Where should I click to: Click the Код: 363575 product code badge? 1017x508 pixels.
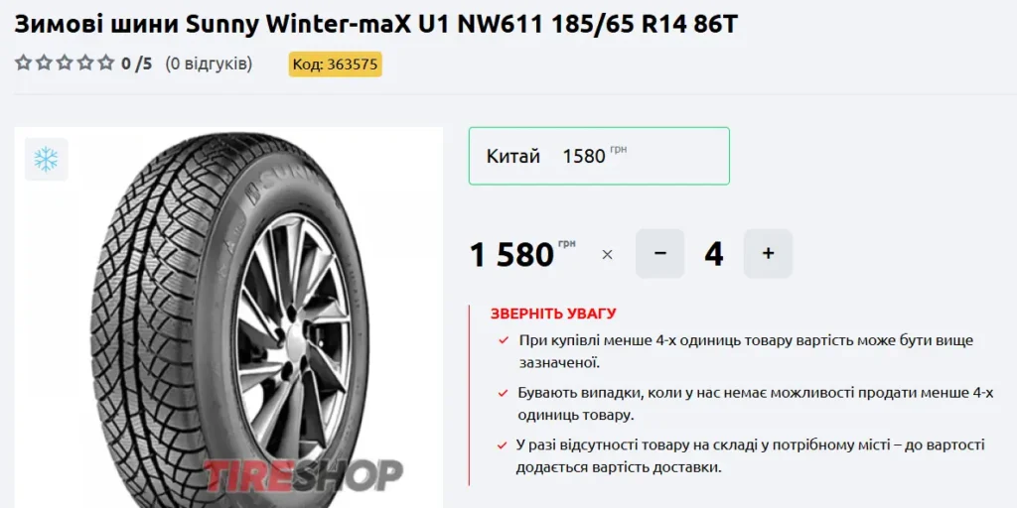336,64
